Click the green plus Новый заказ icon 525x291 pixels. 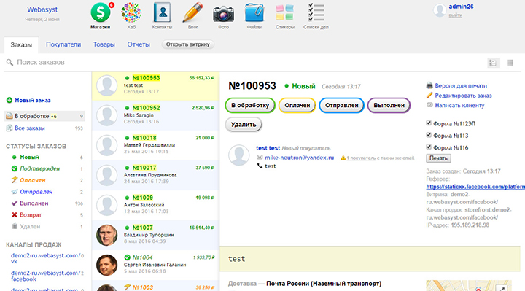pos(9,100)
